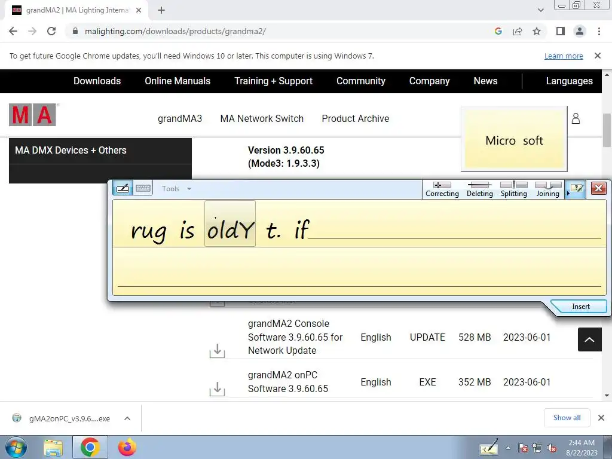Image resolution: width=612 pixels, height=459 pixels.
Task: Download grandMA2 onPC Software 3.9.60.65
Action: 218,388
